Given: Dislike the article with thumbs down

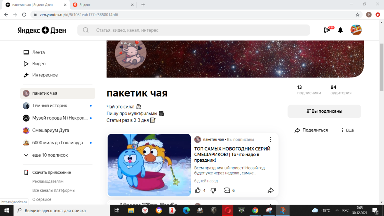Looking at the screenshot, I should click(213, 190).
